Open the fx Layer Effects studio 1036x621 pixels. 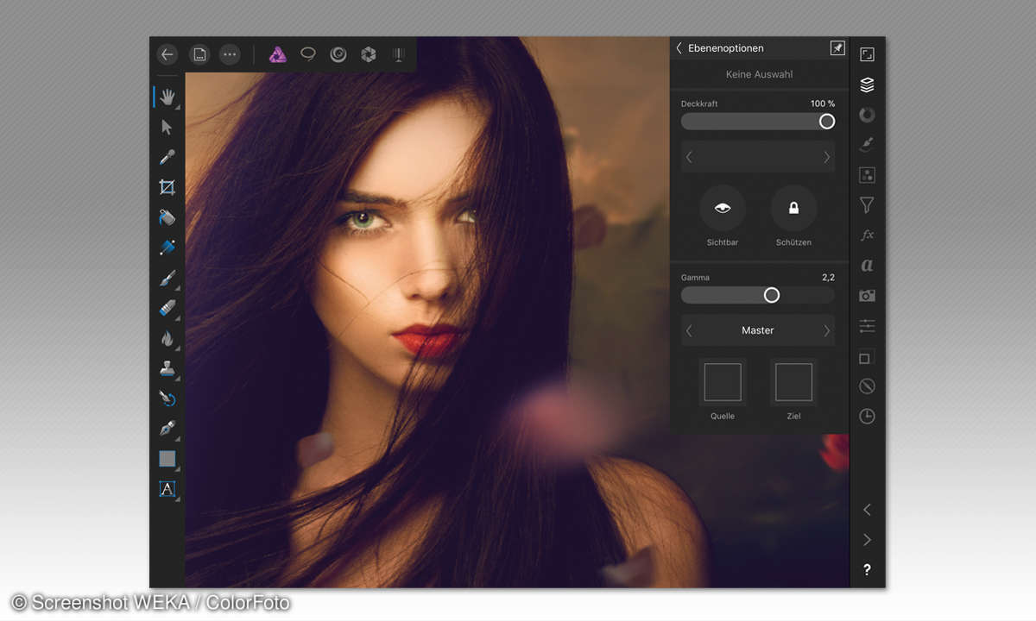click(868, 235)
